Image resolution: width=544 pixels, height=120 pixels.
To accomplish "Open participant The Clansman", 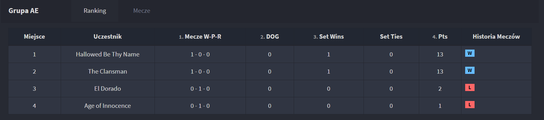I will pyautogui.click(x=108, y=71).
